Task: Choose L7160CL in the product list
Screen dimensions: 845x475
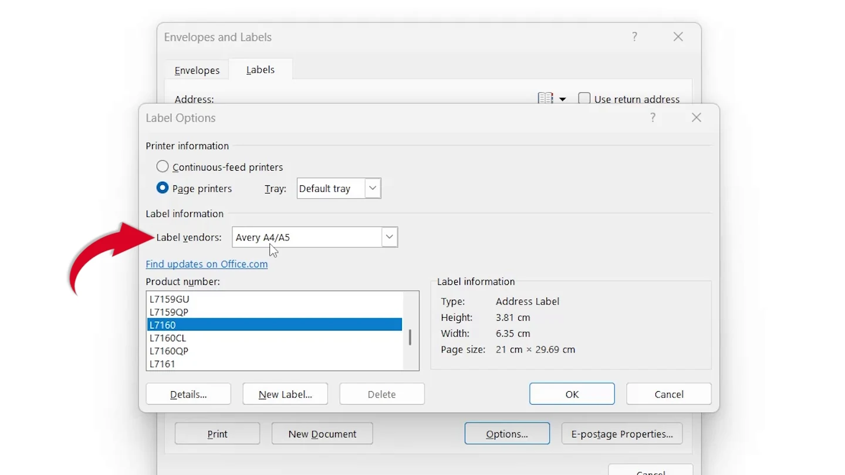Action: (x=275, y=338)
